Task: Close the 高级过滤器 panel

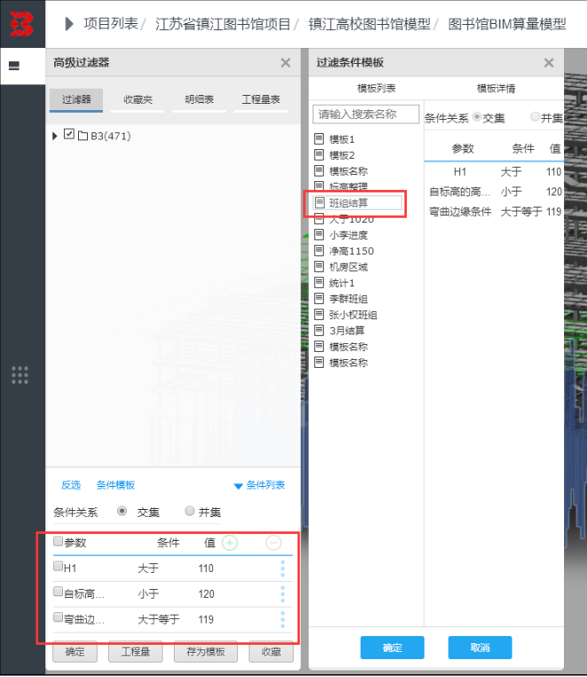Action: (285, 63)
